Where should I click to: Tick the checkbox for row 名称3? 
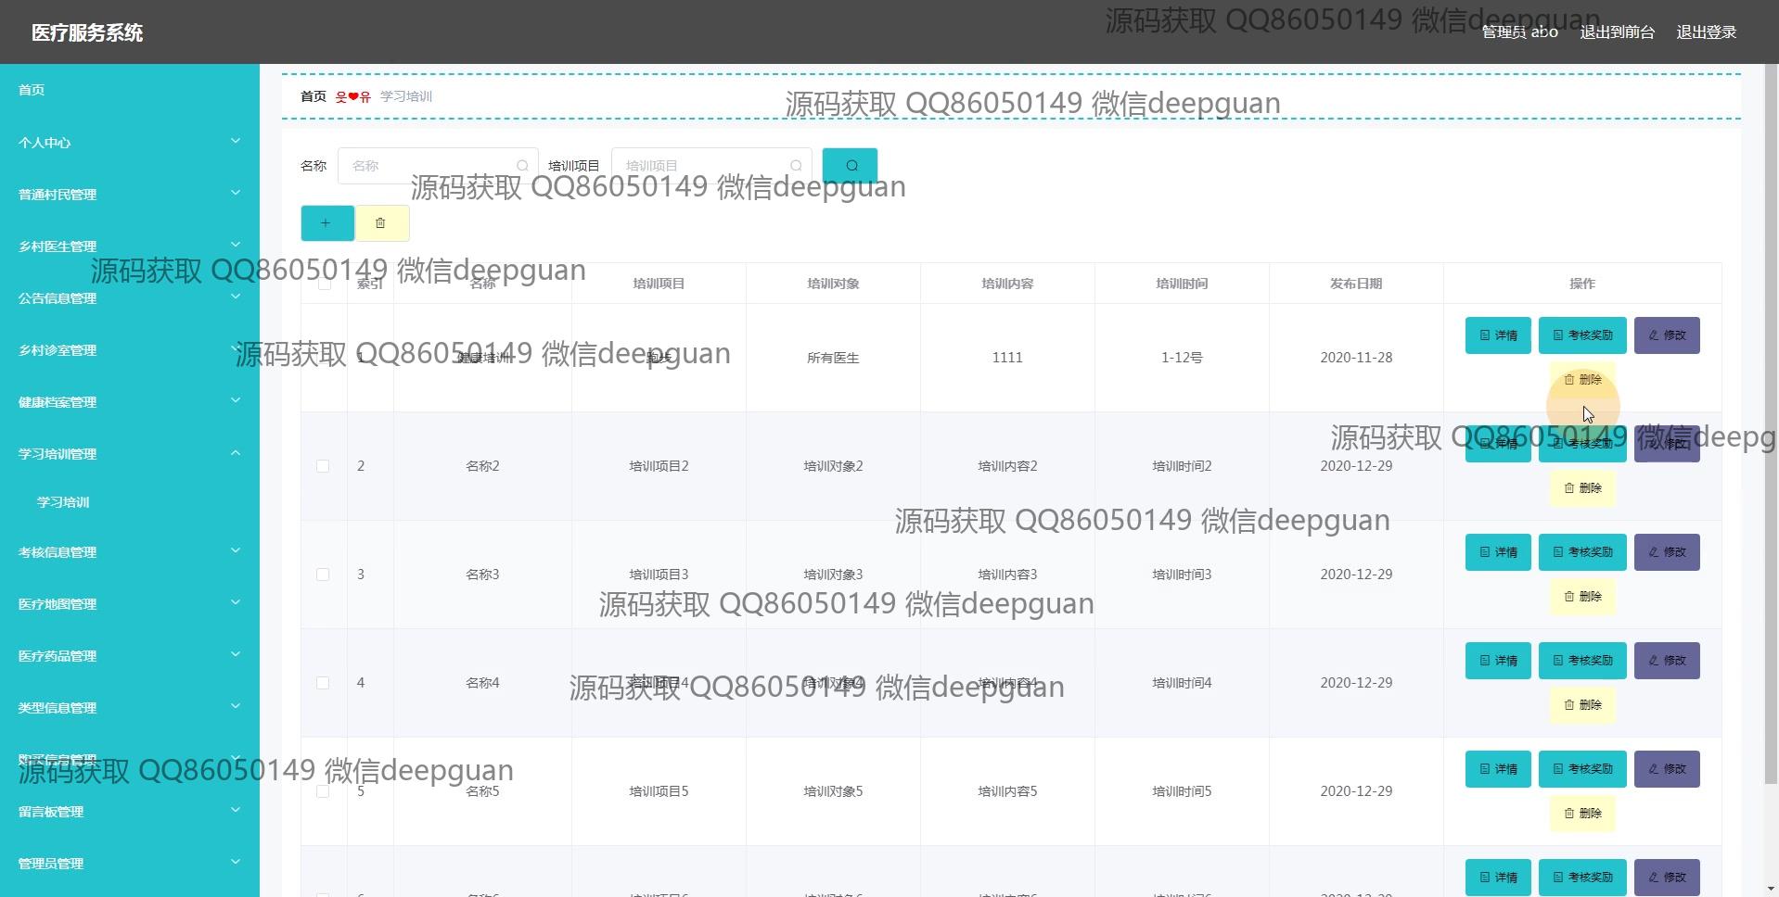coord(323,575)
